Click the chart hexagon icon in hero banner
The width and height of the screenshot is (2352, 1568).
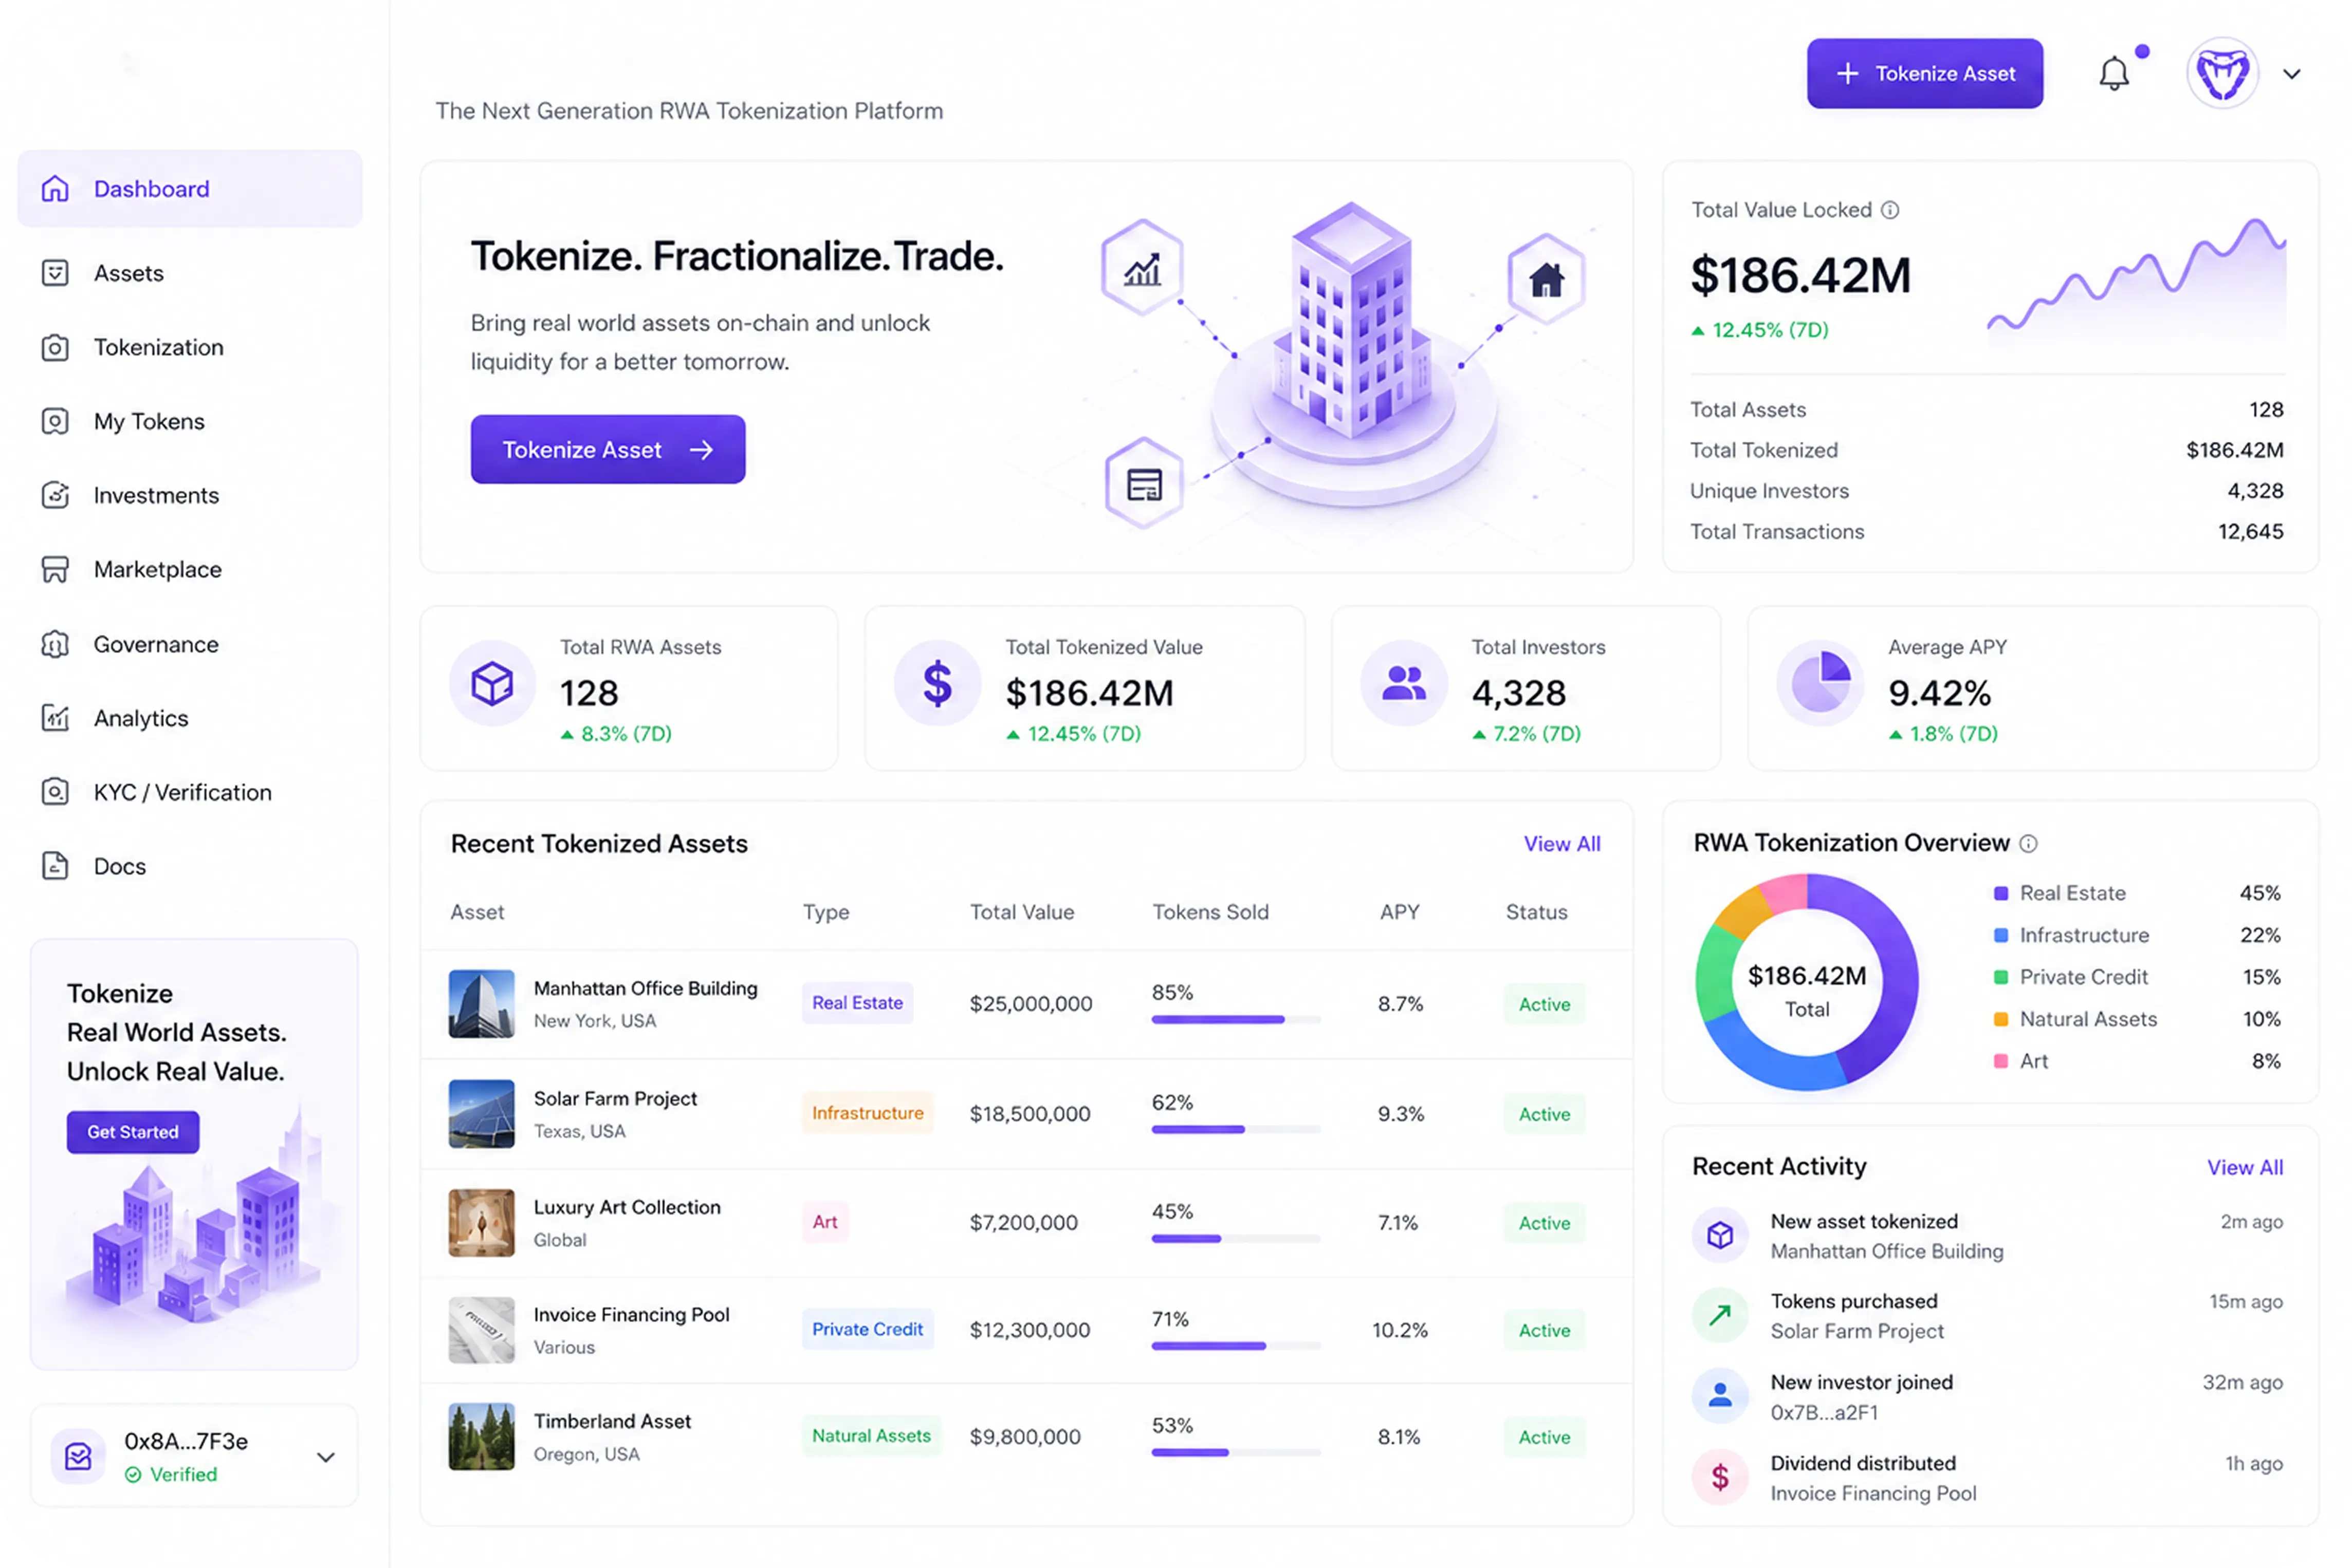(x=1143, y=268)
